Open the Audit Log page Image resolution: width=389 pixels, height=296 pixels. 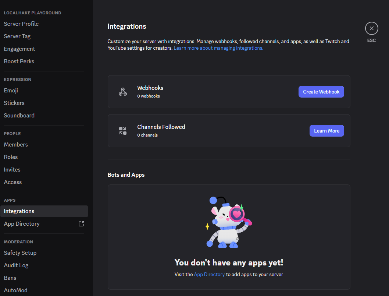tap(16, 265)
